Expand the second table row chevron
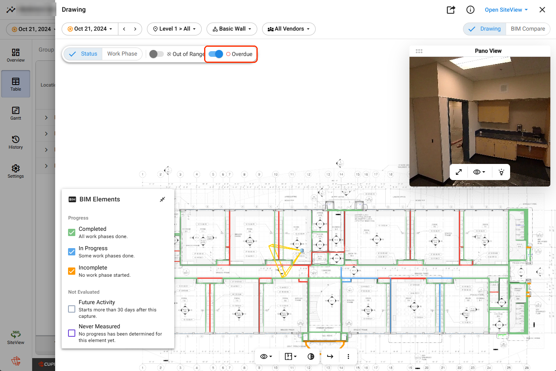 pyautogui.click(x=46, y=134)
